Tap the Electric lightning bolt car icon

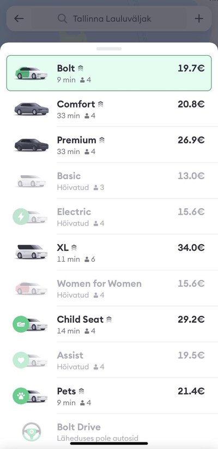coord(21,216)
